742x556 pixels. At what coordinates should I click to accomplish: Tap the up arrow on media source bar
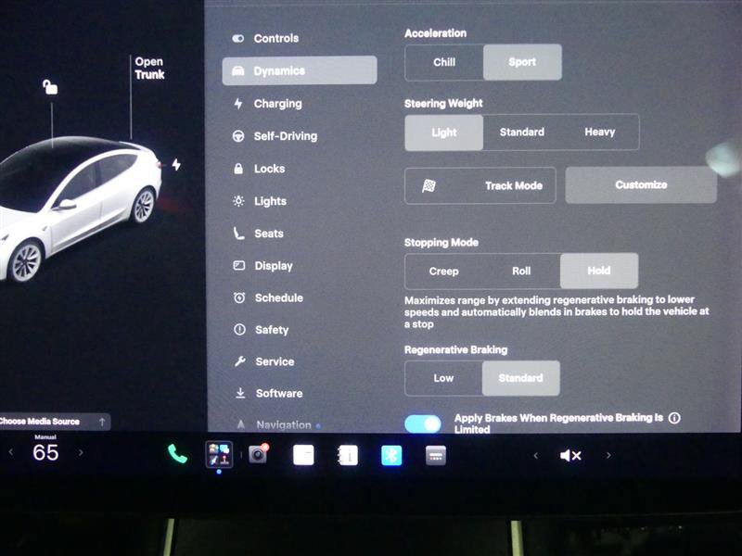[102, 422]
